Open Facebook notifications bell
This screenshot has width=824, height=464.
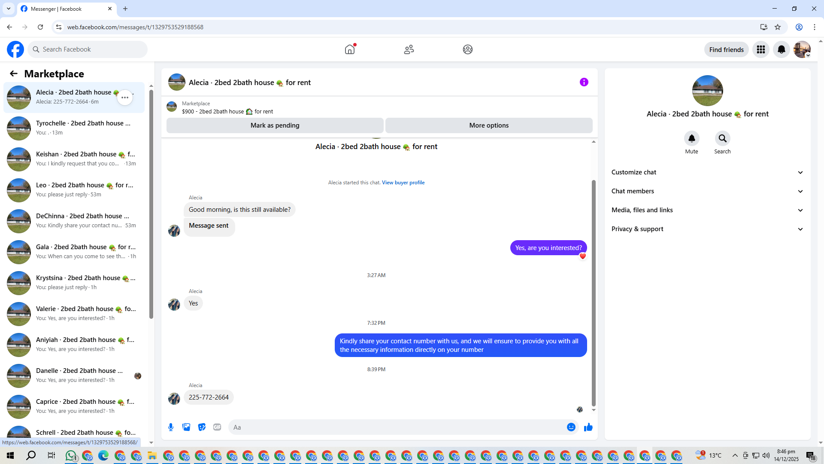coord(781,49)
